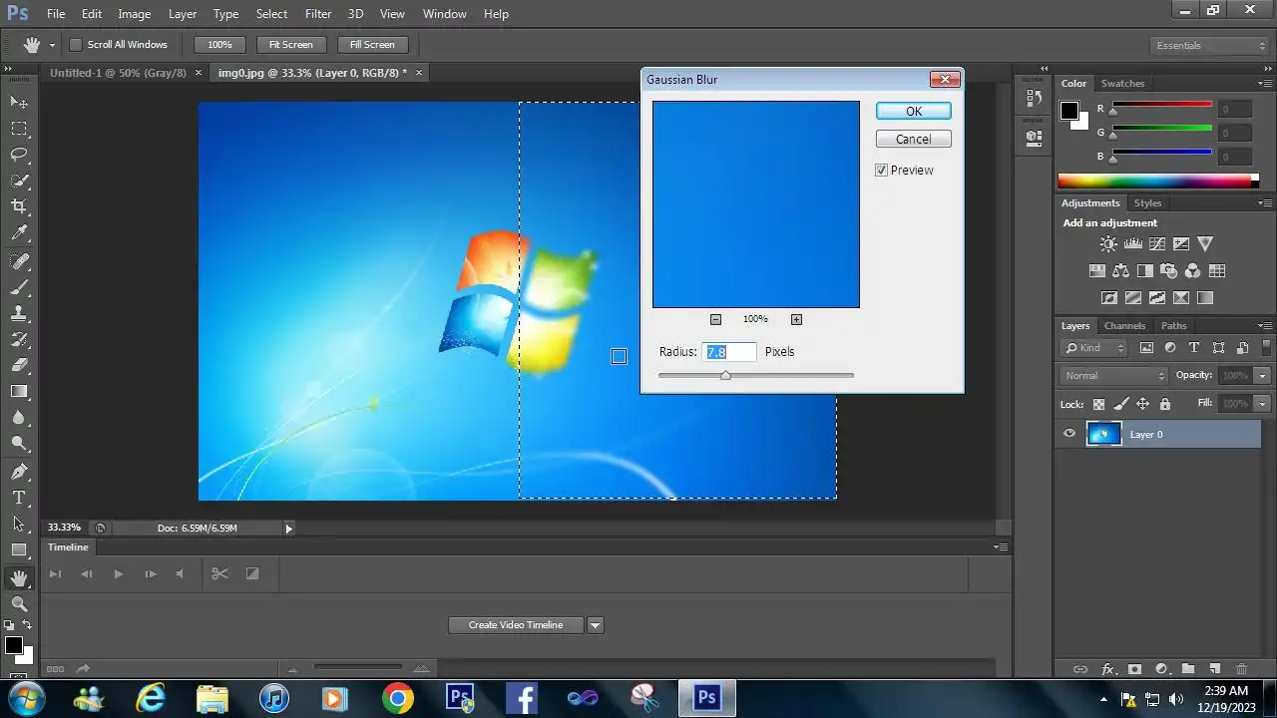Viewport: 1277px width, 718px height.
Task: Click Create Video Timeline button
Action: point(516,625)
